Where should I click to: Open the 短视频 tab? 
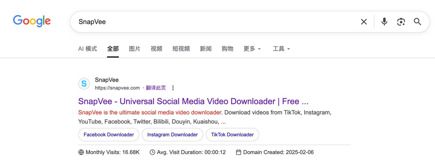tap(181, 48)
